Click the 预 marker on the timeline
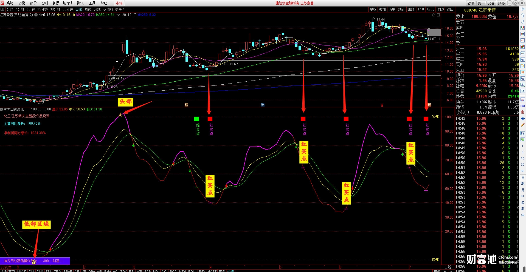 (429, 105)
